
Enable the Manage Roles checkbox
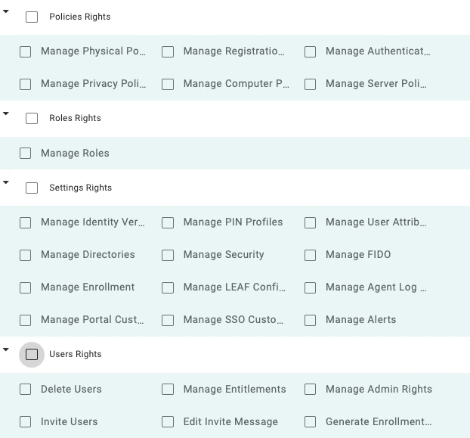pos(26,154)
